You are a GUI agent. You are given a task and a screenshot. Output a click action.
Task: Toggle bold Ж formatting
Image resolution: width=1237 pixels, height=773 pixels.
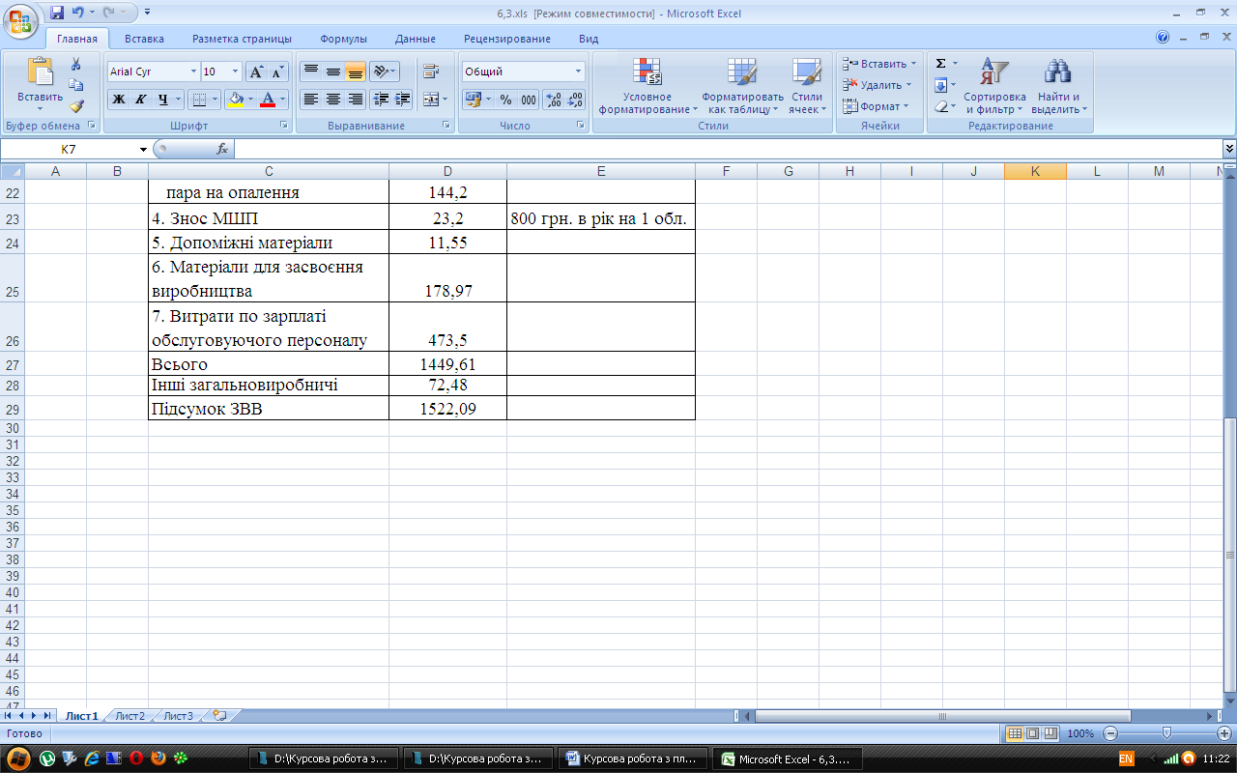click(118, 99)
